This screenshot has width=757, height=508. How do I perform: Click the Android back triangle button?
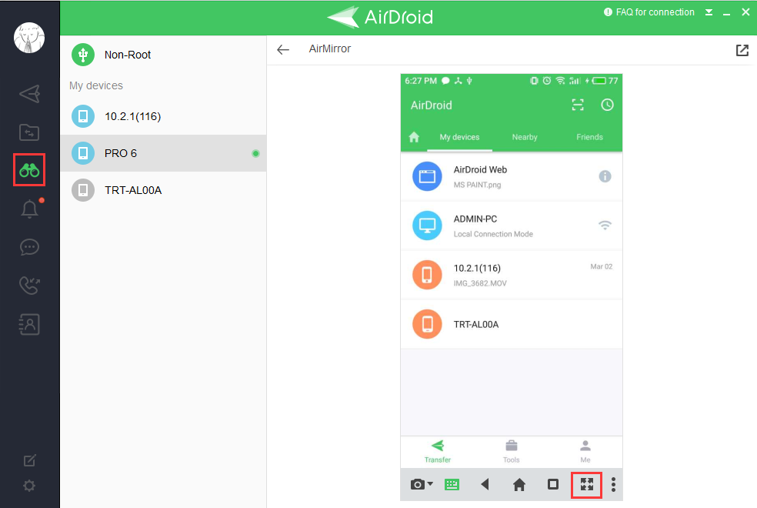(x=485, y=484)
